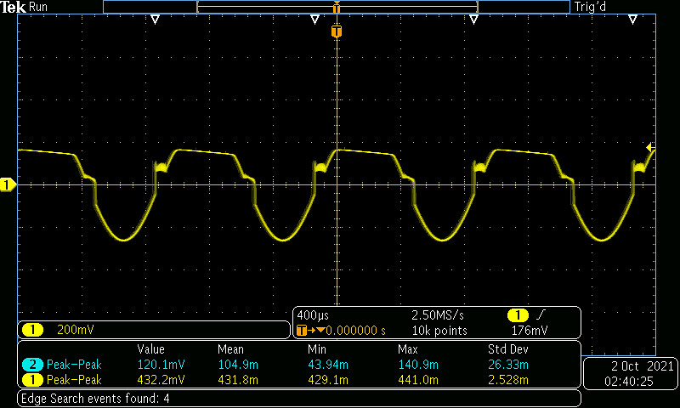Screen dimensions: 680x408
Task: Click the 26.33m standard deviation value
Action: point(508,365)
